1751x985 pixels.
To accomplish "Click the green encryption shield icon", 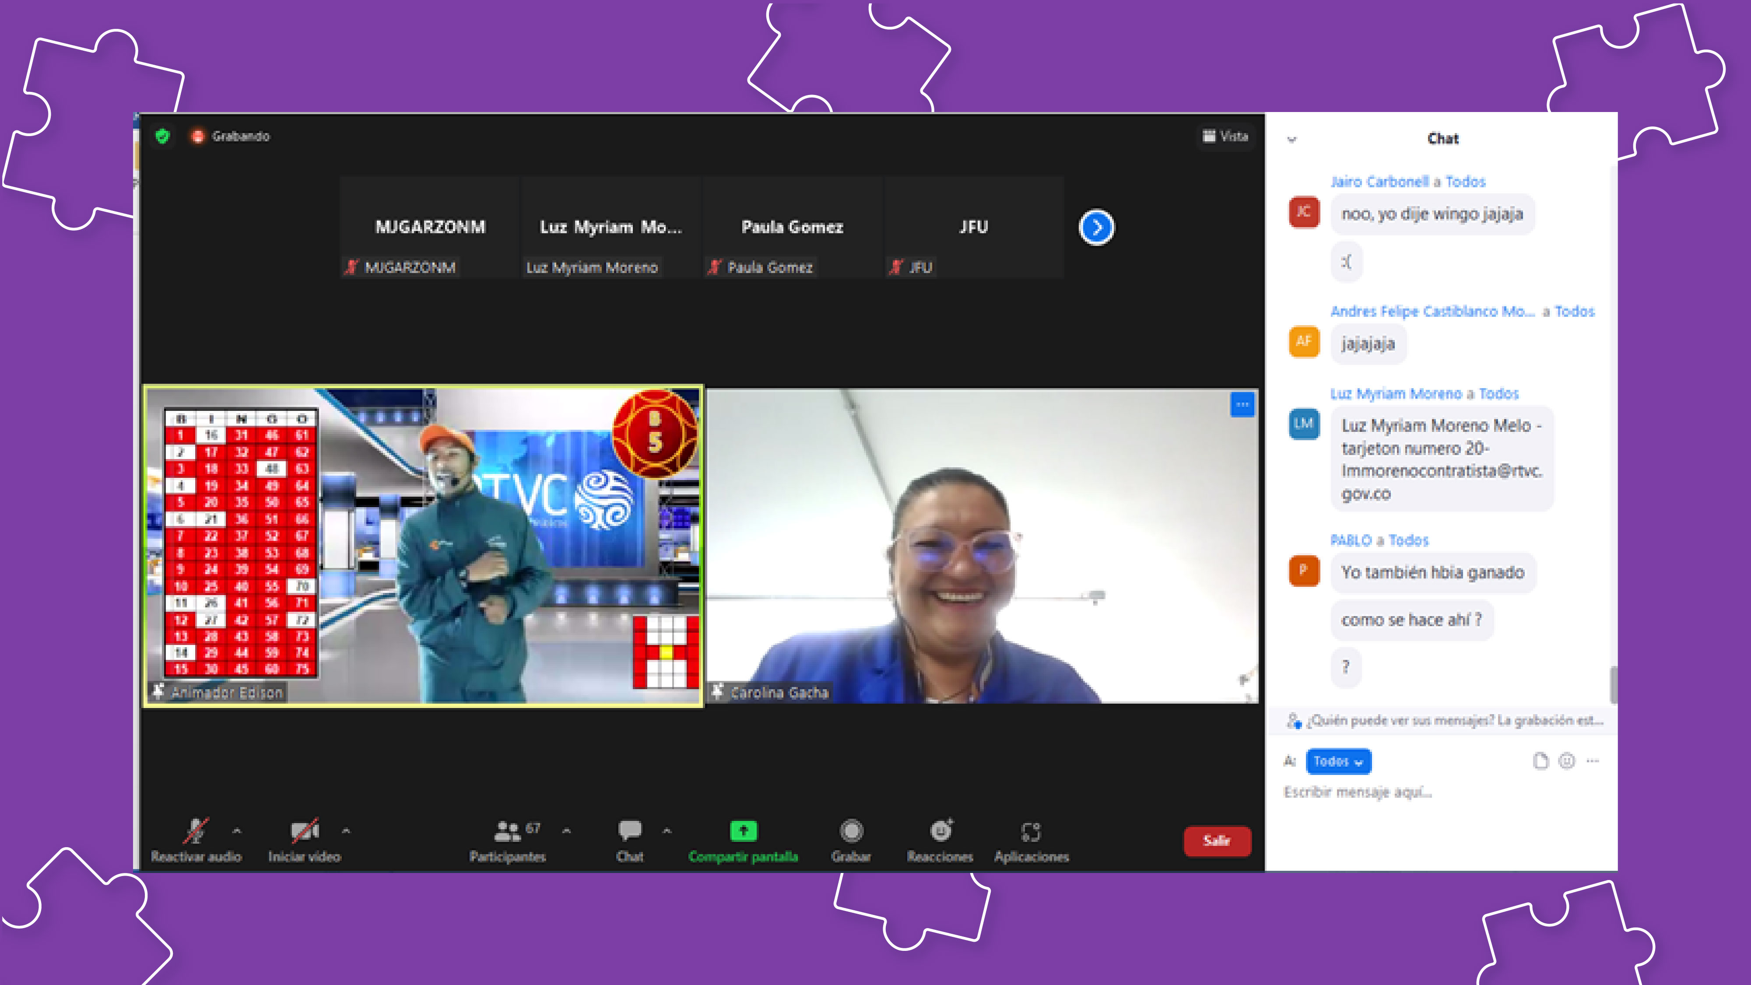I will click(162, 136).
